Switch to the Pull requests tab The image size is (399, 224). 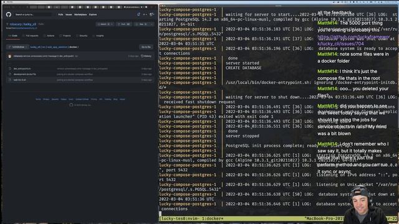point(31,36)
